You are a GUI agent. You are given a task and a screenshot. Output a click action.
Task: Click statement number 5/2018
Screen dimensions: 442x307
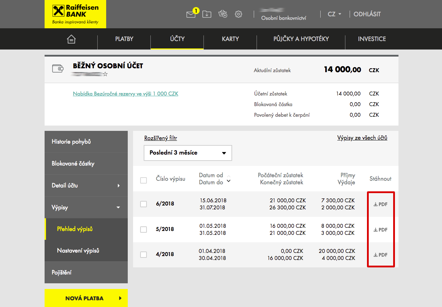[165, 229]
